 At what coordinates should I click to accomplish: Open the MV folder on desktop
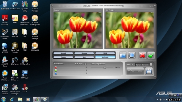[x=25, y=33]
